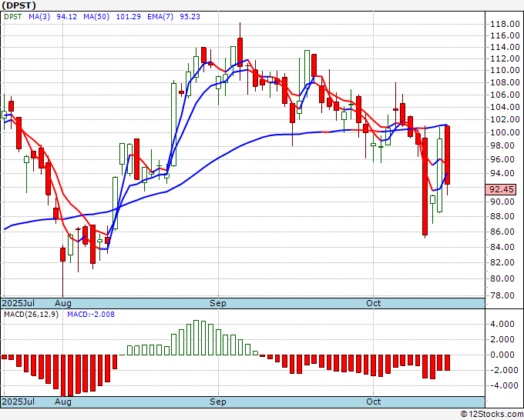Click Aug on the price chart axis
524x420 pixels.
[63, 303]
